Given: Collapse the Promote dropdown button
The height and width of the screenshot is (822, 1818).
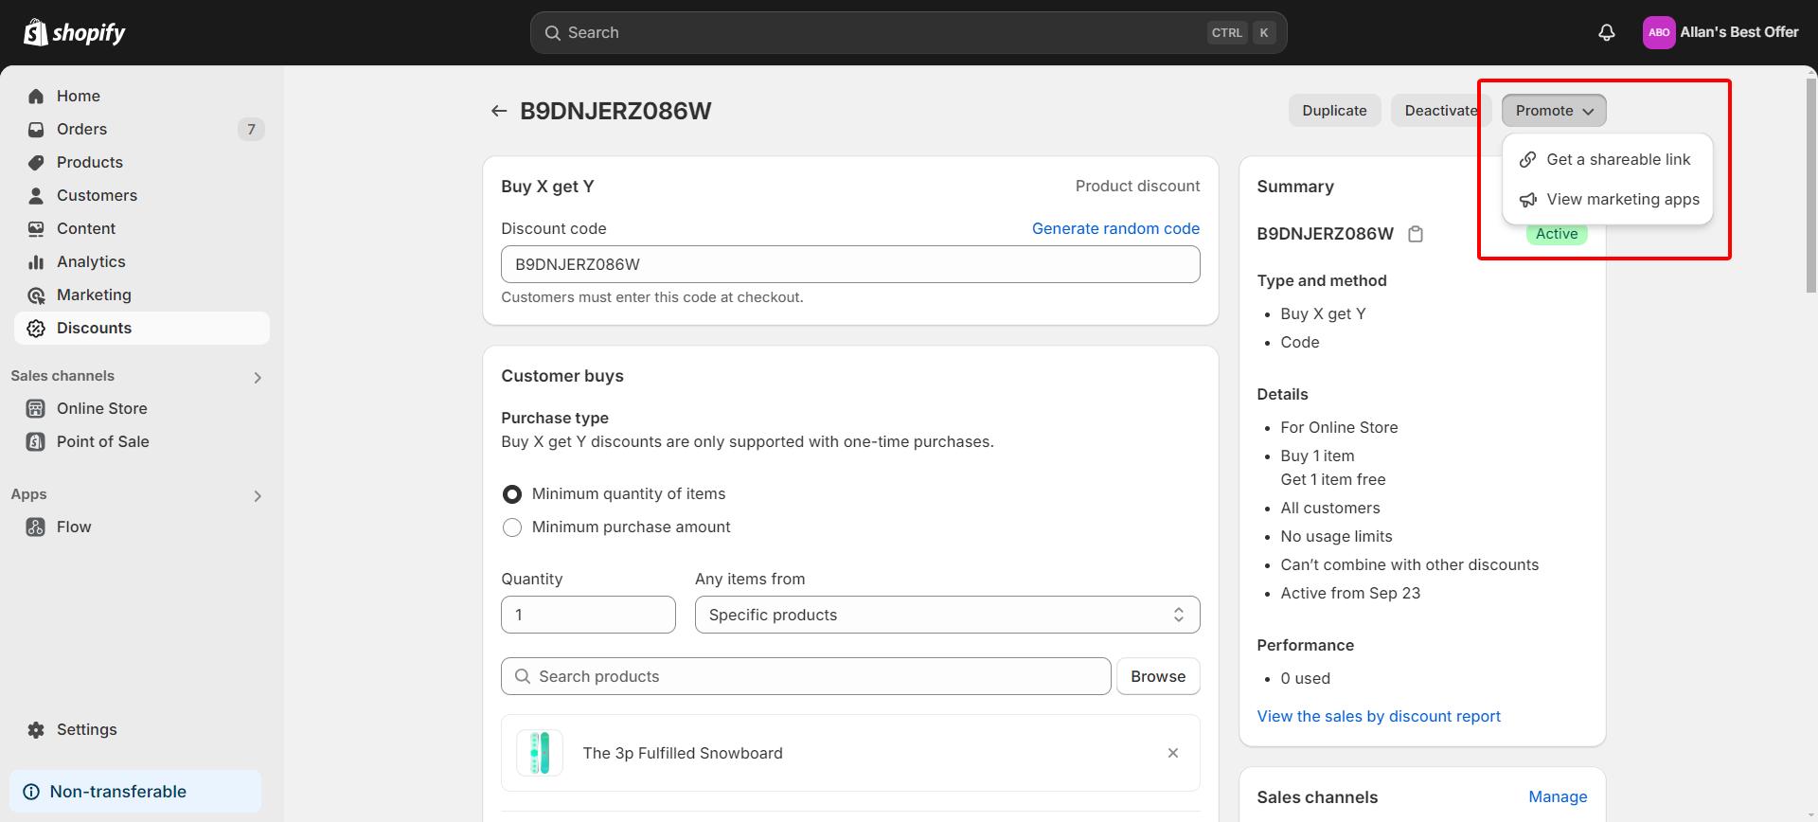Looking at the screenshot, I should (1553, 111).
